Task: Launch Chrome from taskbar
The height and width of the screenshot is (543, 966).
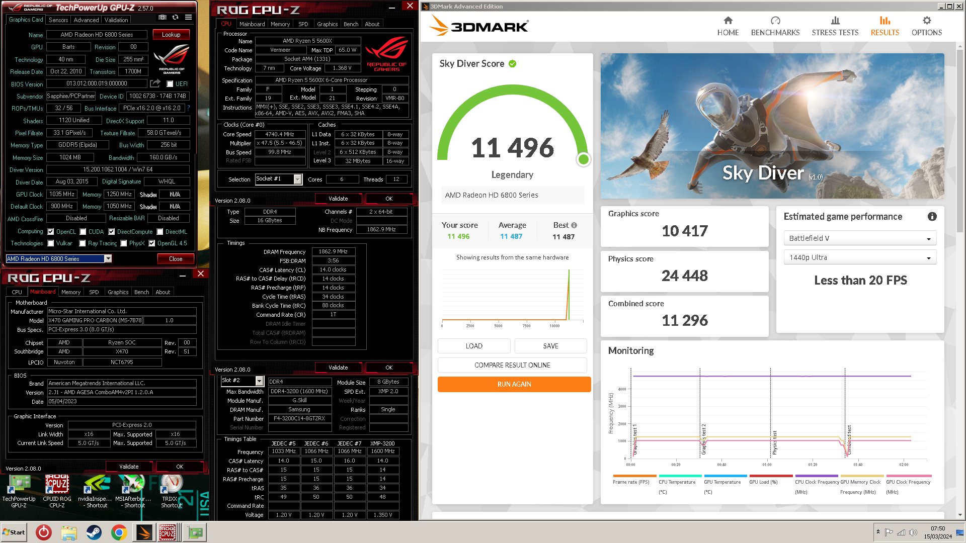Action: coord(119,532)
